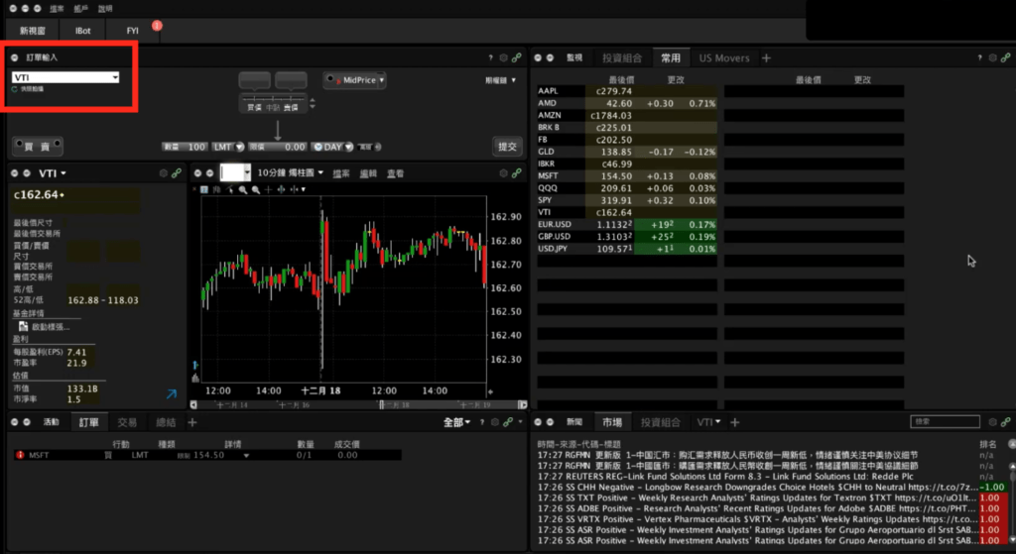
Task: Click chain link icon in Monitor panel
Action: (x=1006, y=57)
